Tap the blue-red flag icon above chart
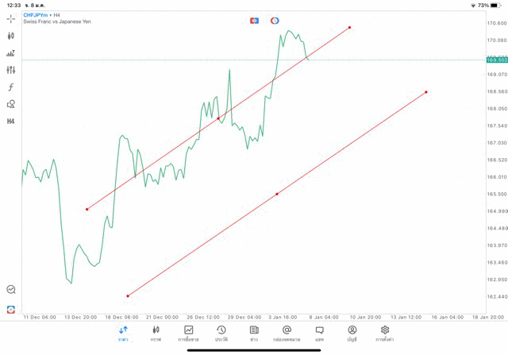The width and height of the screenshot is (508, 355). tap(254, 20)
